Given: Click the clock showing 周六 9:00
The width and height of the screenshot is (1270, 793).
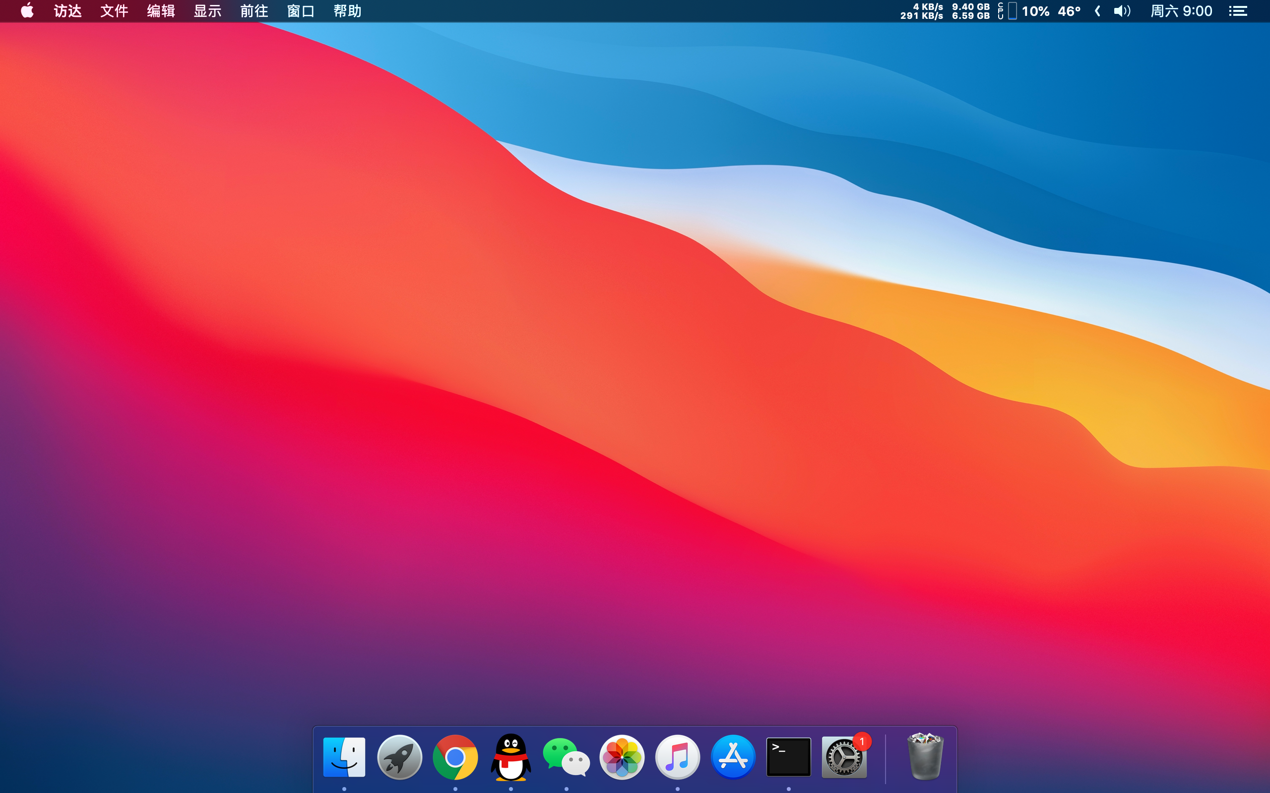Looking at the screenshot, I should [1181, 11].
